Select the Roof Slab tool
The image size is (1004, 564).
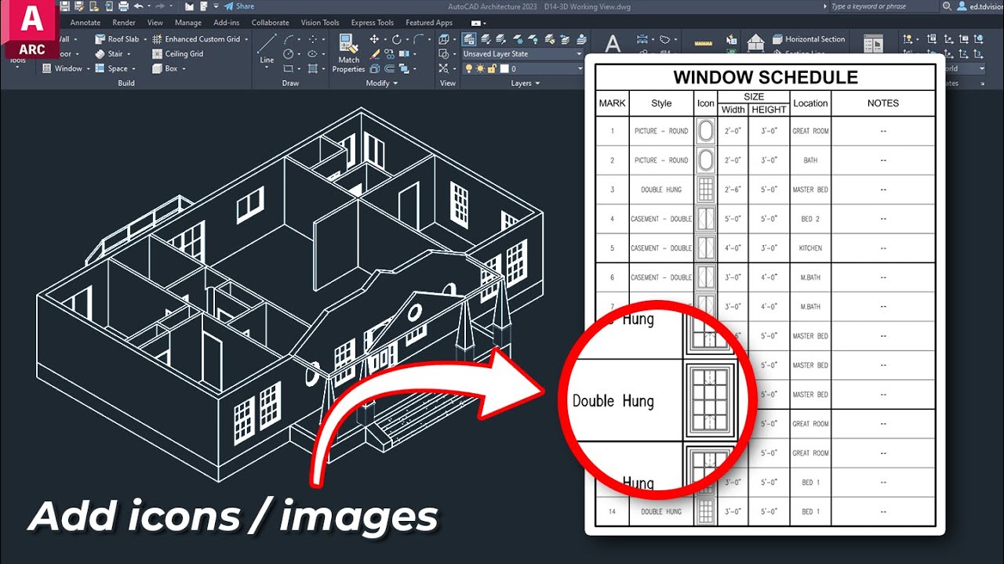(x=117, y=38)
